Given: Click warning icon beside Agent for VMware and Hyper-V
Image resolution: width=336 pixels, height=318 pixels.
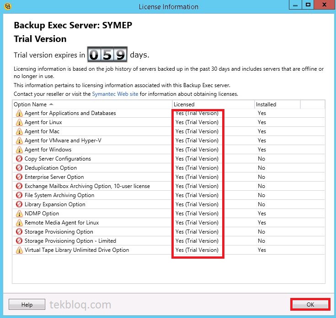Looking at the screenshot, I should tap(19, 141).
